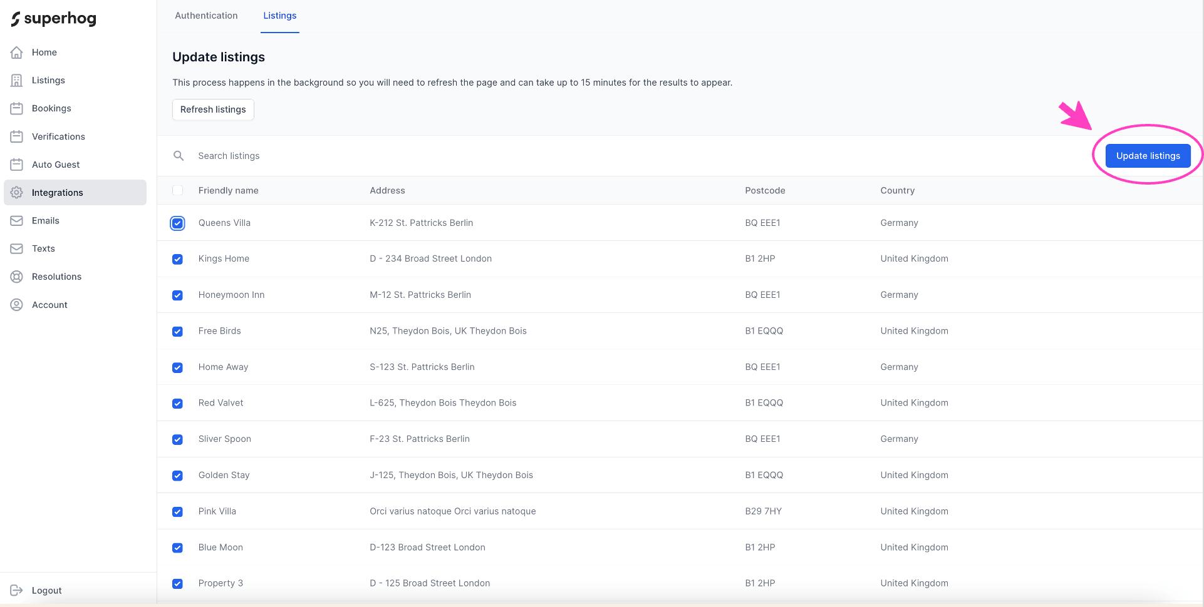This screenshot has width=1204, height=607.
Task: Uncheck the Property 3 checkbox
Action: [178, 584]
